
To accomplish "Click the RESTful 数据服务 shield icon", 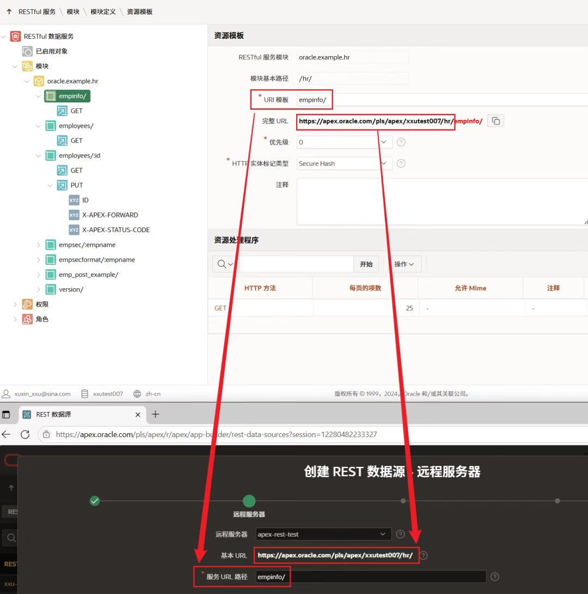I will pyautogui.click(x=15, y=37).
